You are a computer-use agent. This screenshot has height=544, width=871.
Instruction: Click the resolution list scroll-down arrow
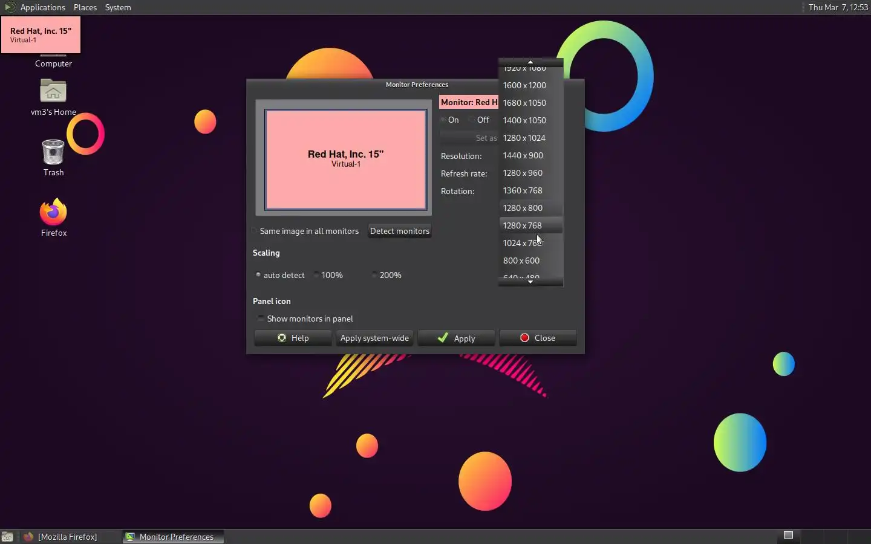coord(530,282)
